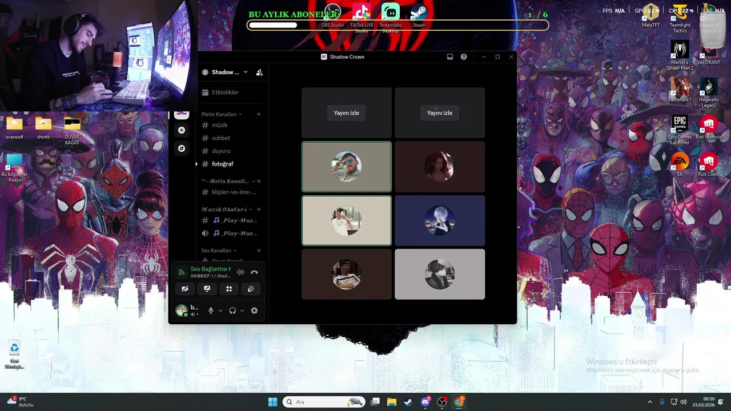
Task: Open the DUVAR KAGIDI desktop folder
Action: (72, 130)
